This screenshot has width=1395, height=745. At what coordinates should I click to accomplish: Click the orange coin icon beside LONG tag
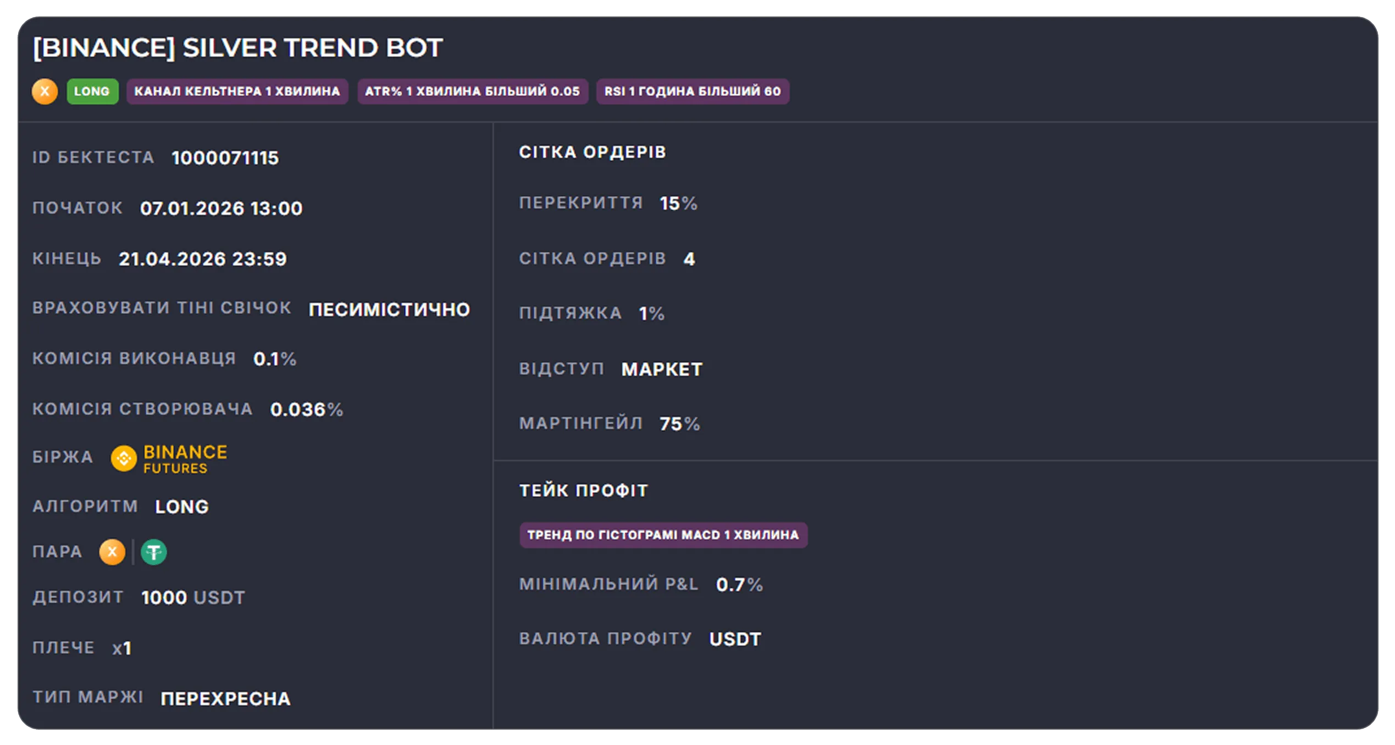click(x=45, y=91)
